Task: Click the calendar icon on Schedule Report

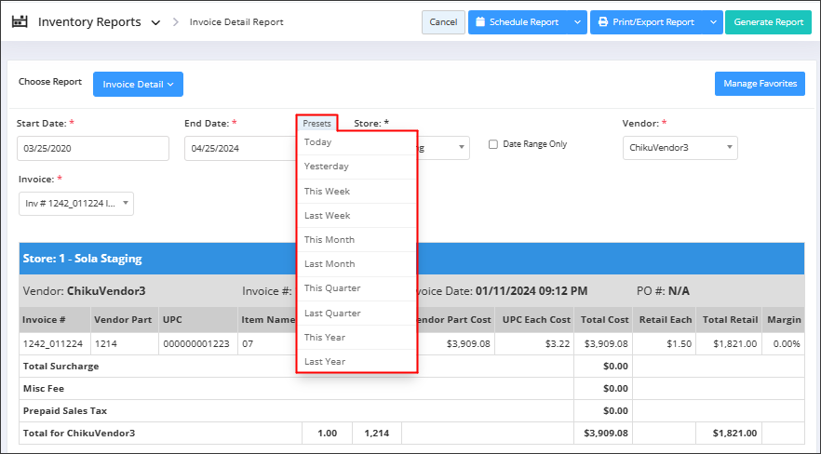Action: pos(479,22)
